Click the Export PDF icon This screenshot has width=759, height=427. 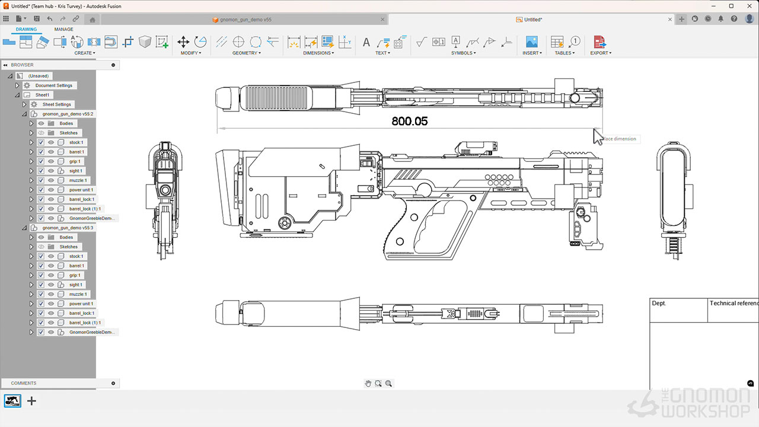click(599, 42)
